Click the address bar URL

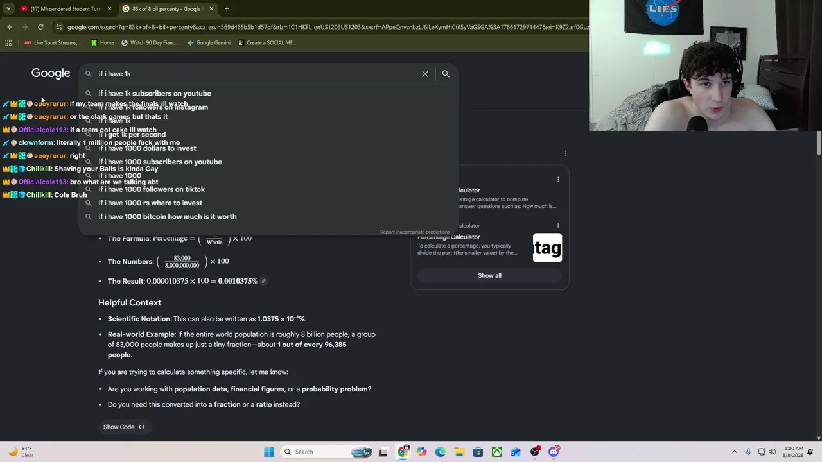tap(328, 27)
